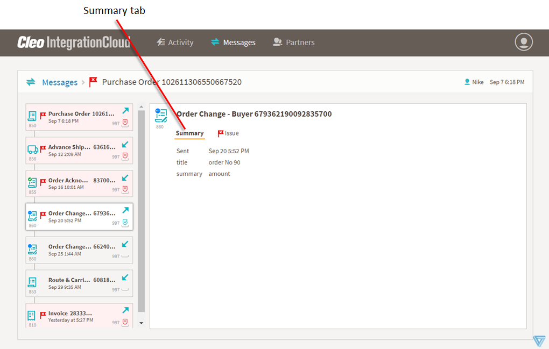Click the truck icon on Advance Ship card
The image size is (549, 349).
(32, 150)
